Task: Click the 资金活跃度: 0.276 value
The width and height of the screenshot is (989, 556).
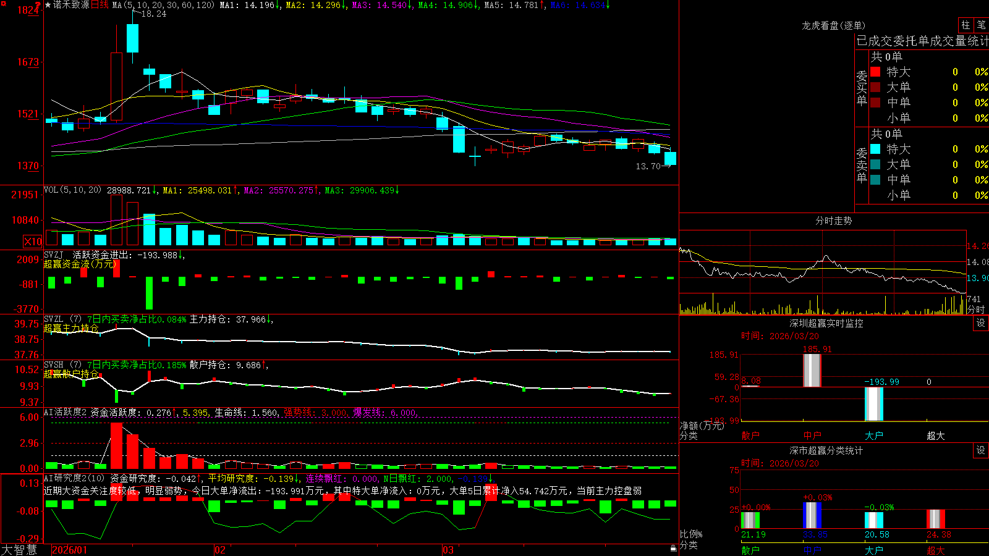Action: (131, 412)
